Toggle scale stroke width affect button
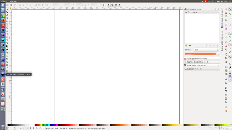Screen dimensions: 232x130 click(108, 5)
